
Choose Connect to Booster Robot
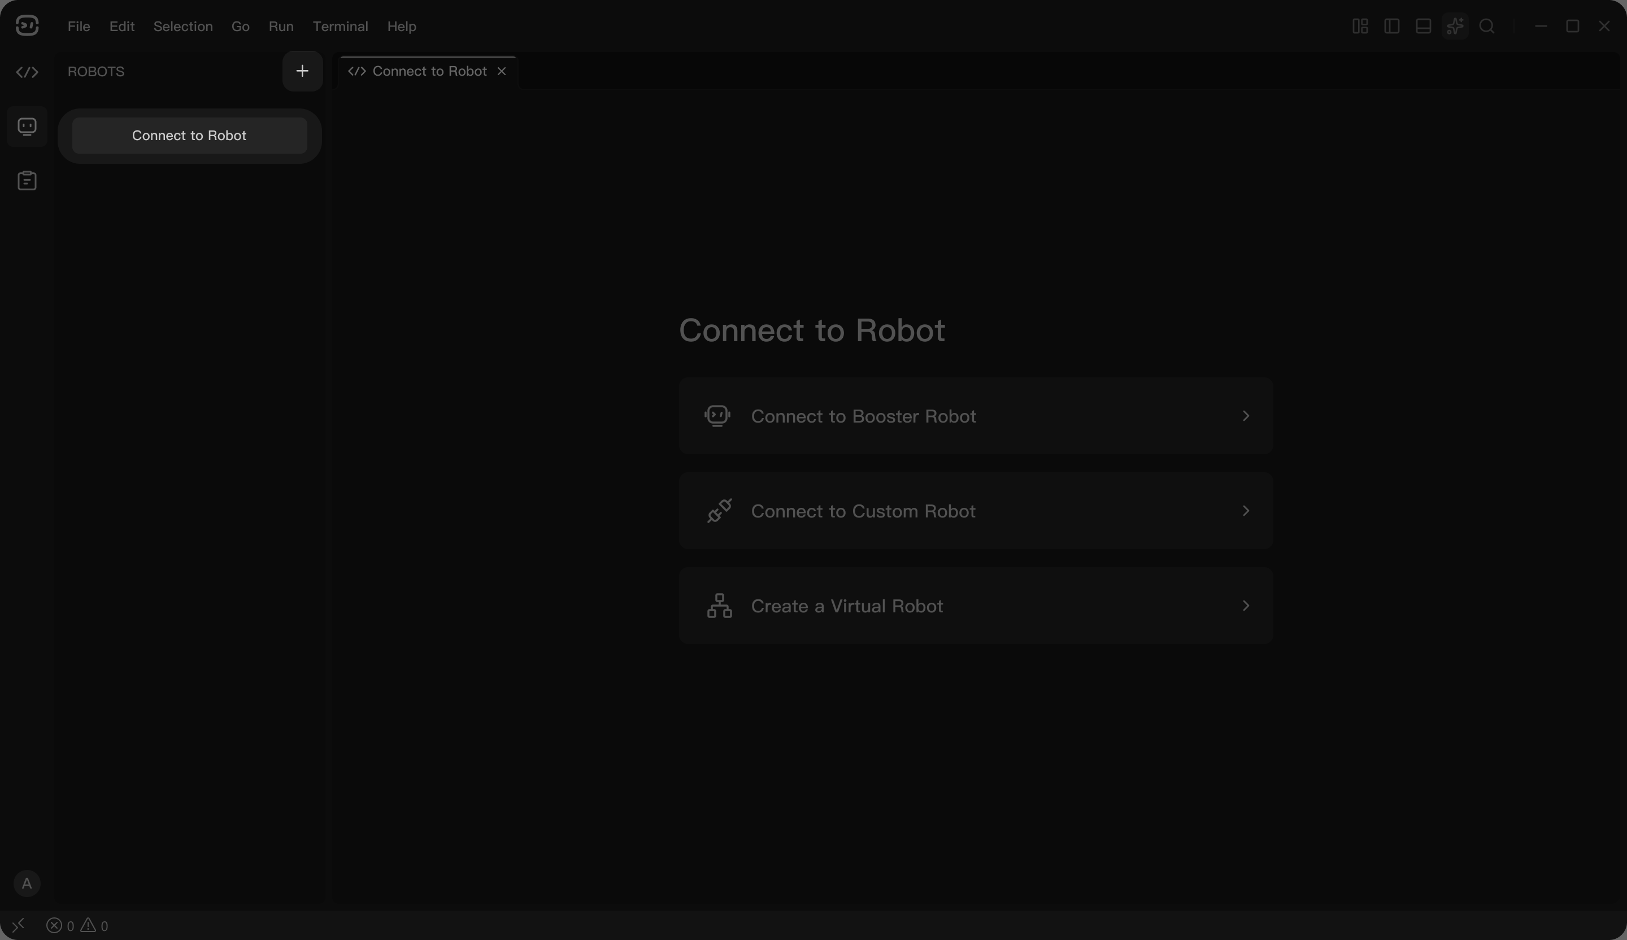pos(976,416)
